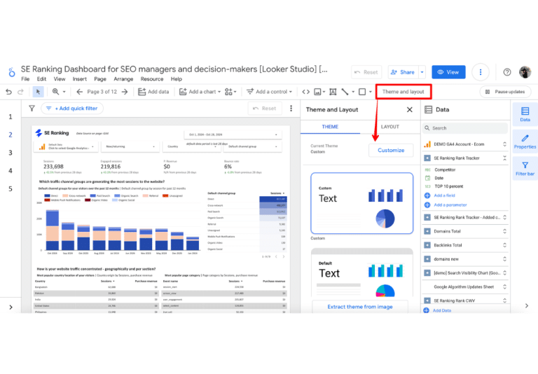The height and width of the screenshot is (374, 538).
Task: Click the Data panel search field
Action: [465, 128]
